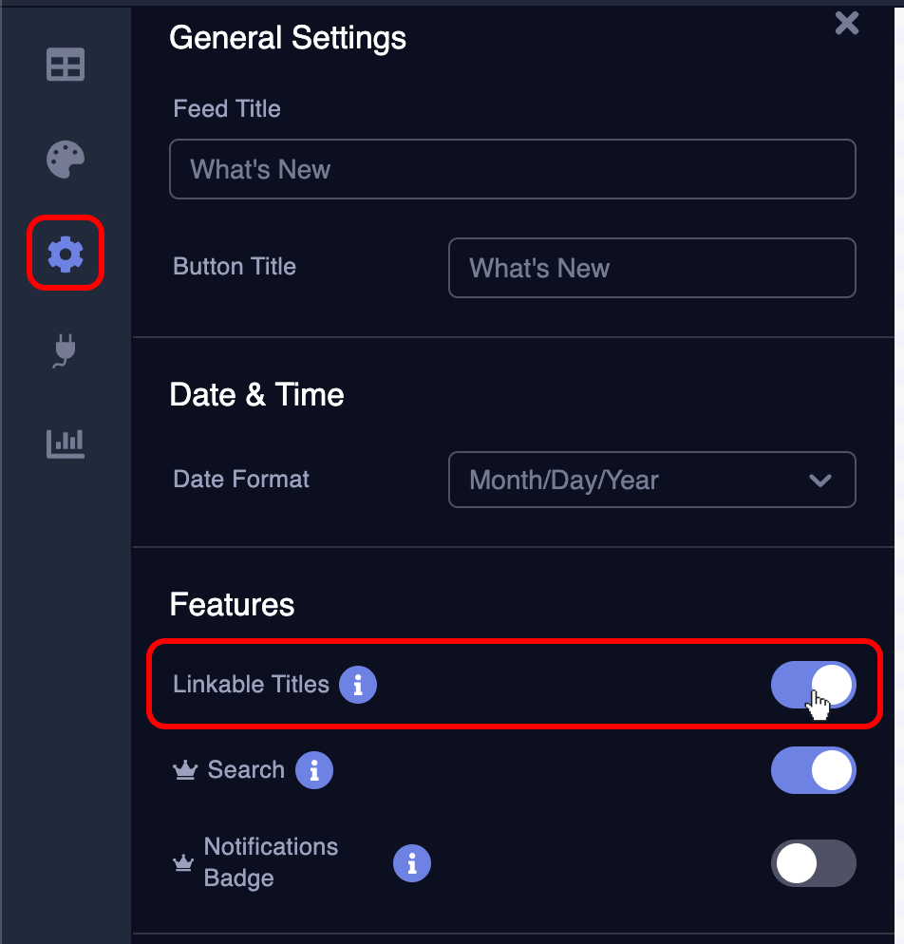Click the crown icon beside Search

point(185,770)
